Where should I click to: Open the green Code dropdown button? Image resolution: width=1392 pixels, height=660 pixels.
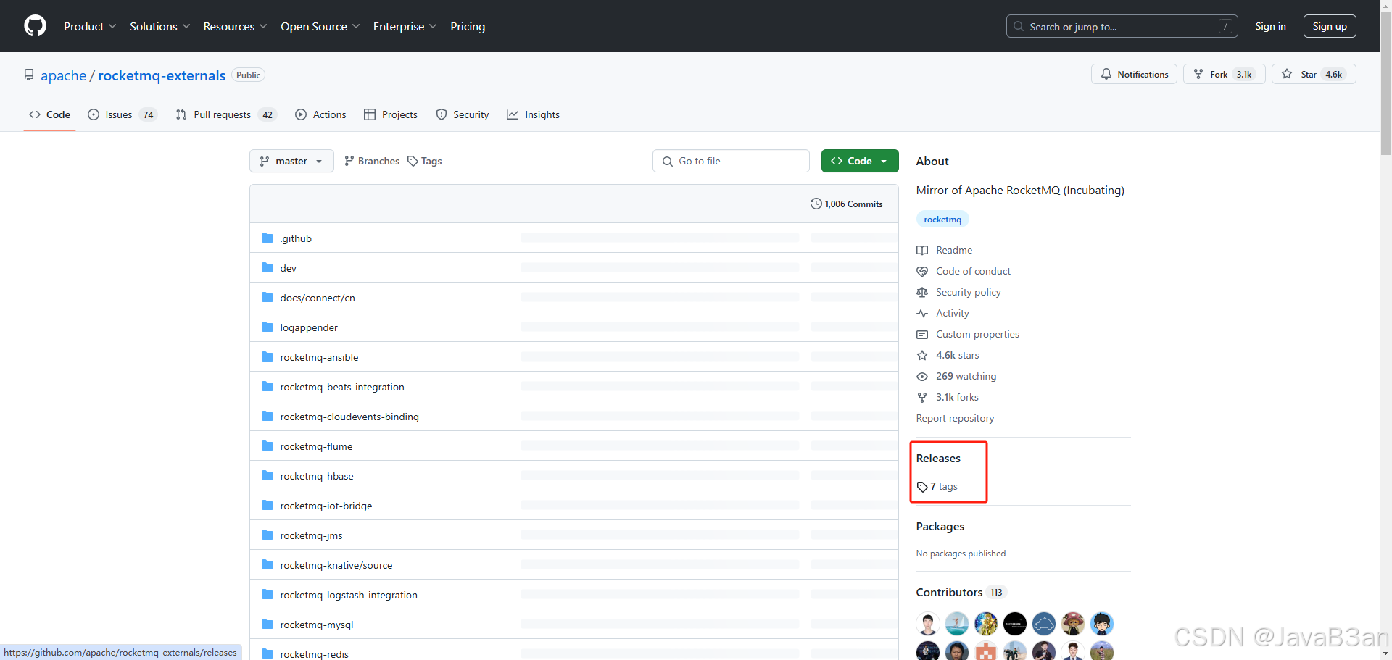coord(860,161)
